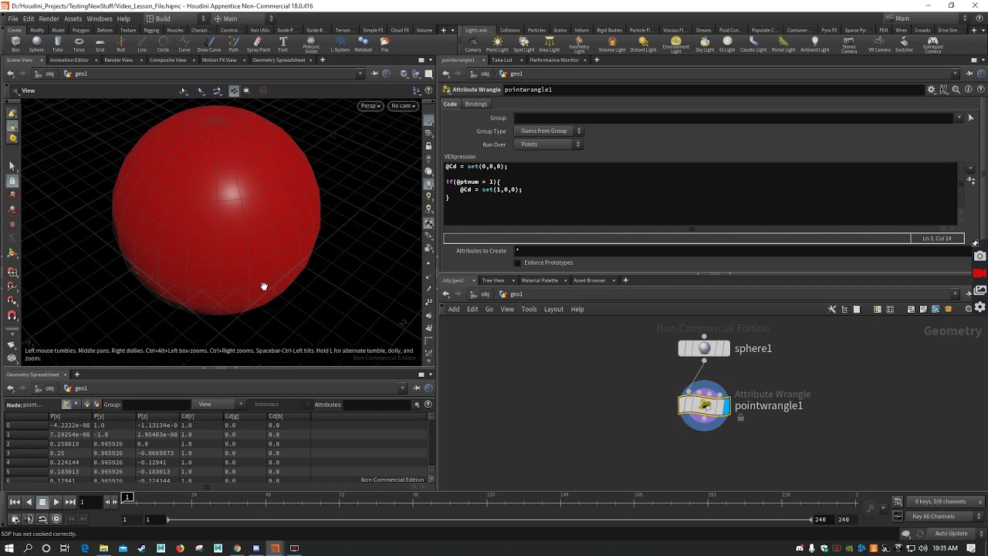This screenshot has height=556, width=988.
Task: Choose the Grid shelf tool
Action: pos(100,44)
